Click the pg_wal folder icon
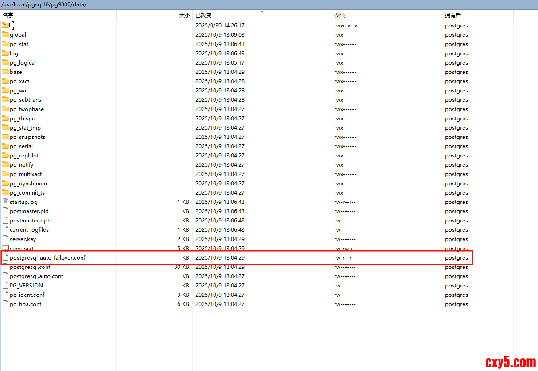This screenshot has width=538, height=371. (5, 90)
